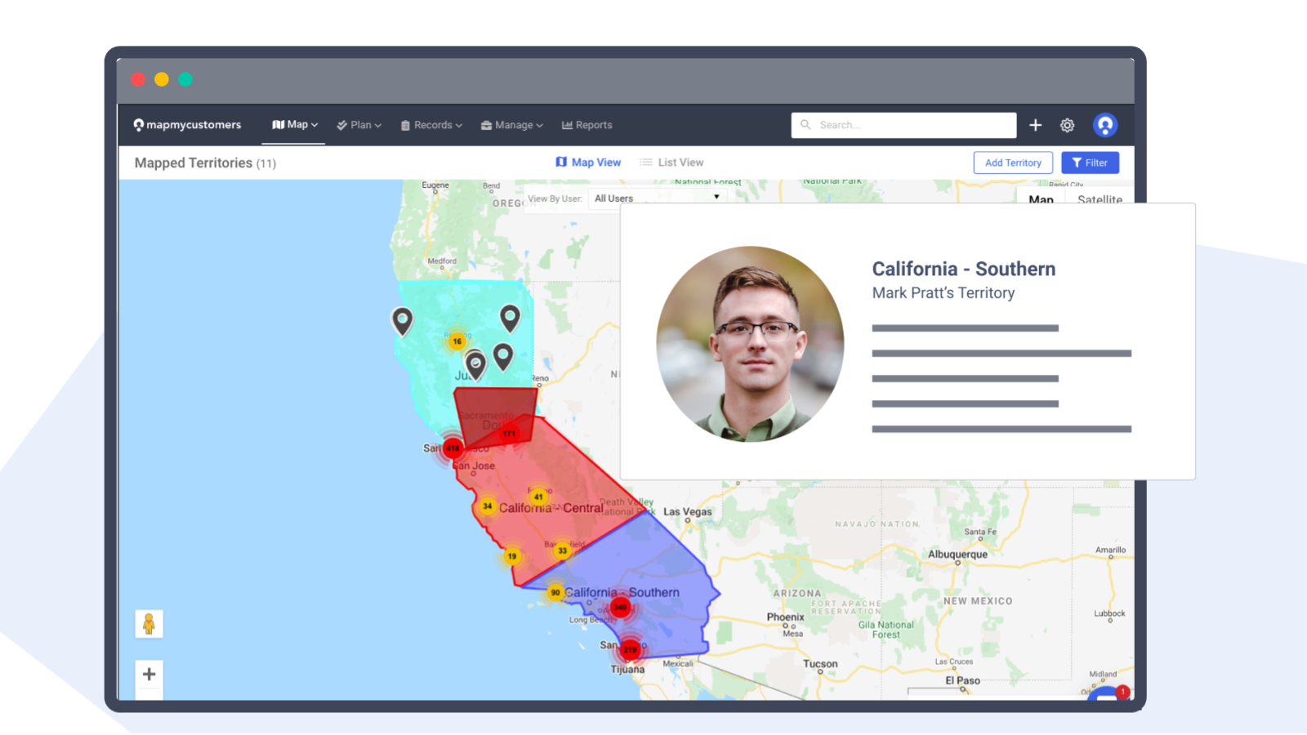Viewport: 1307px width, 735px height.
Task: Open settings gear icon
Action: 1067,125
